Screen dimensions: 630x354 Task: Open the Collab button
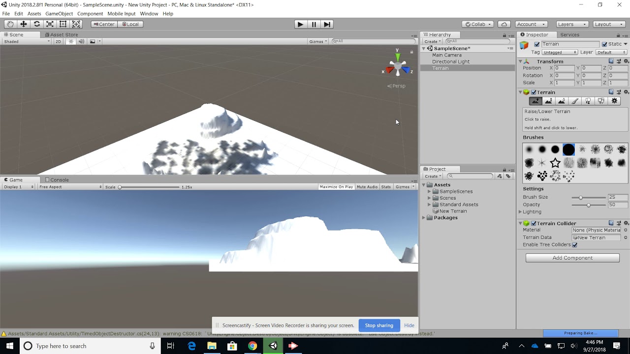pyautogui.click(x=478, y=24)
